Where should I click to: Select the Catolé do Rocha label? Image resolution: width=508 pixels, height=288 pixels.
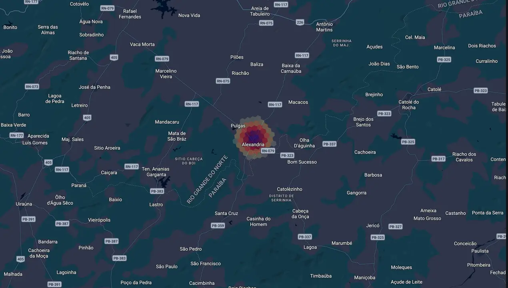(409, 105)
